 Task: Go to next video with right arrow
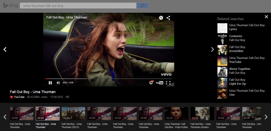click(213, 49)
